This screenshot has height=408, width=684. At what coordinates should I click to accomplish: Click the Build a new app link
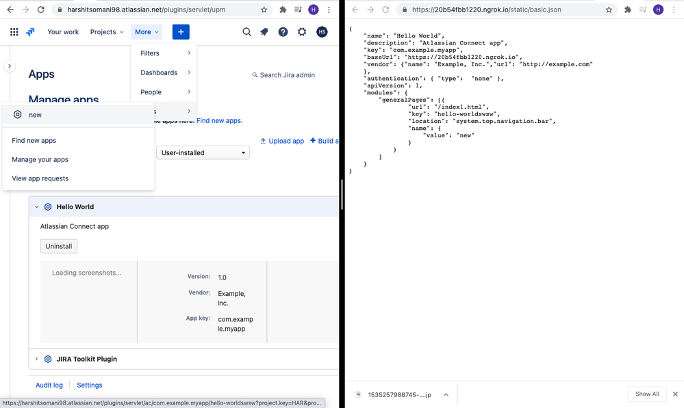tap(324, 141)
